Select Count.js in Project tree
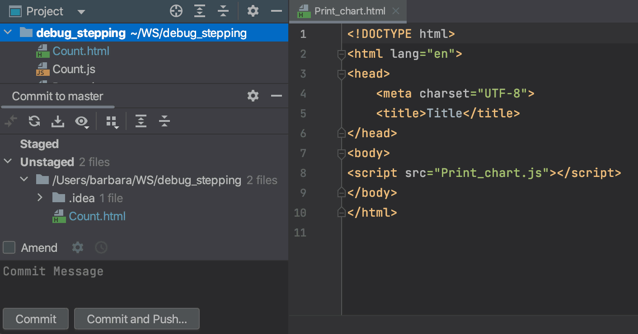Viewport: 638px width, 334px height. (x=74, y=69)
